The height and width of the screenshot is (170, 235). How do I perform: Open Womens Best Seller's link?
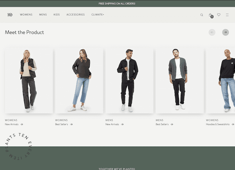tap(63, 124)
